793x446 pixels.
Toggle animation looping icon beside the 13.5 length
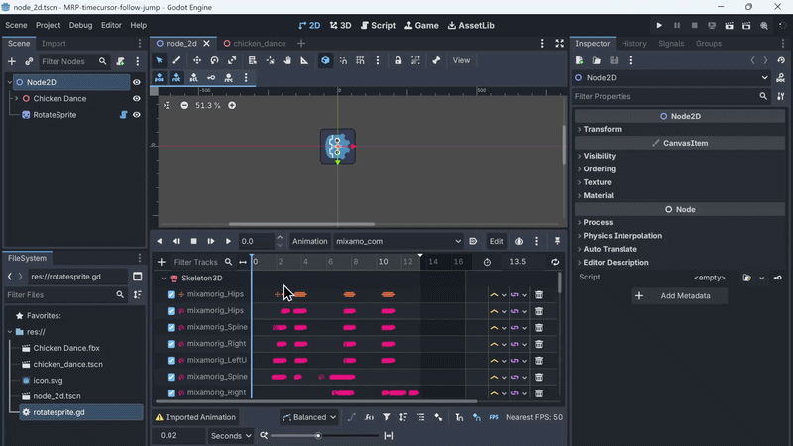point(555,262)
